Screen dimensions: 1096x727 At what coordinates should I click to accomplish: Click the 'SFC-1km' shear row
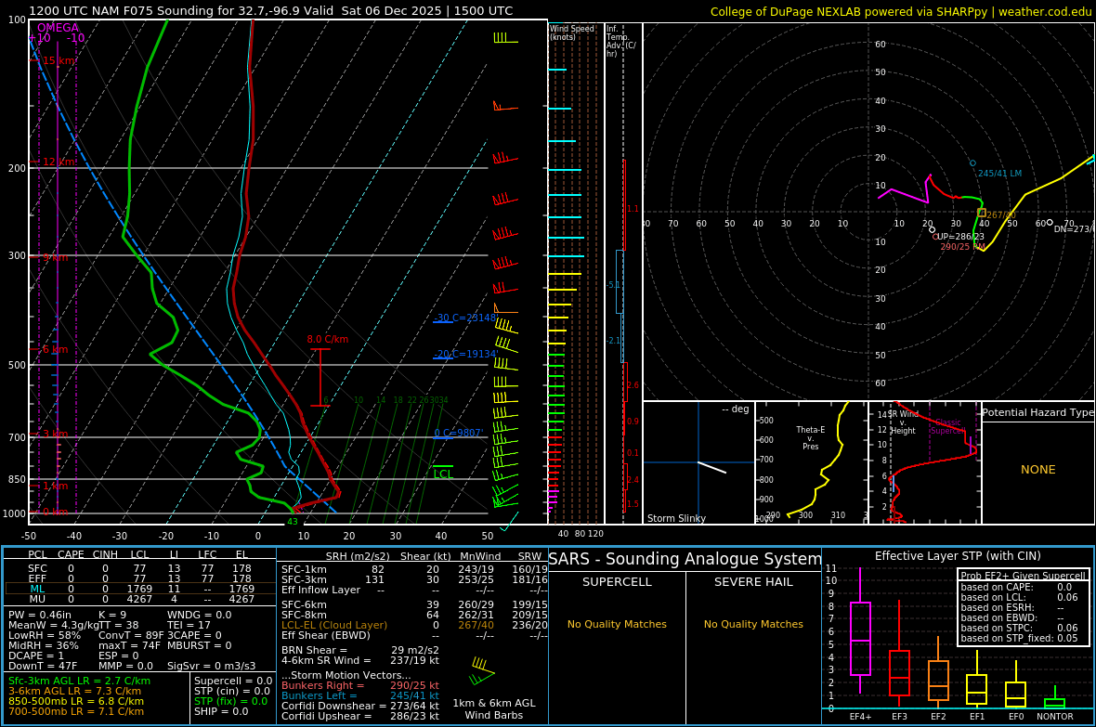point(414,570)
